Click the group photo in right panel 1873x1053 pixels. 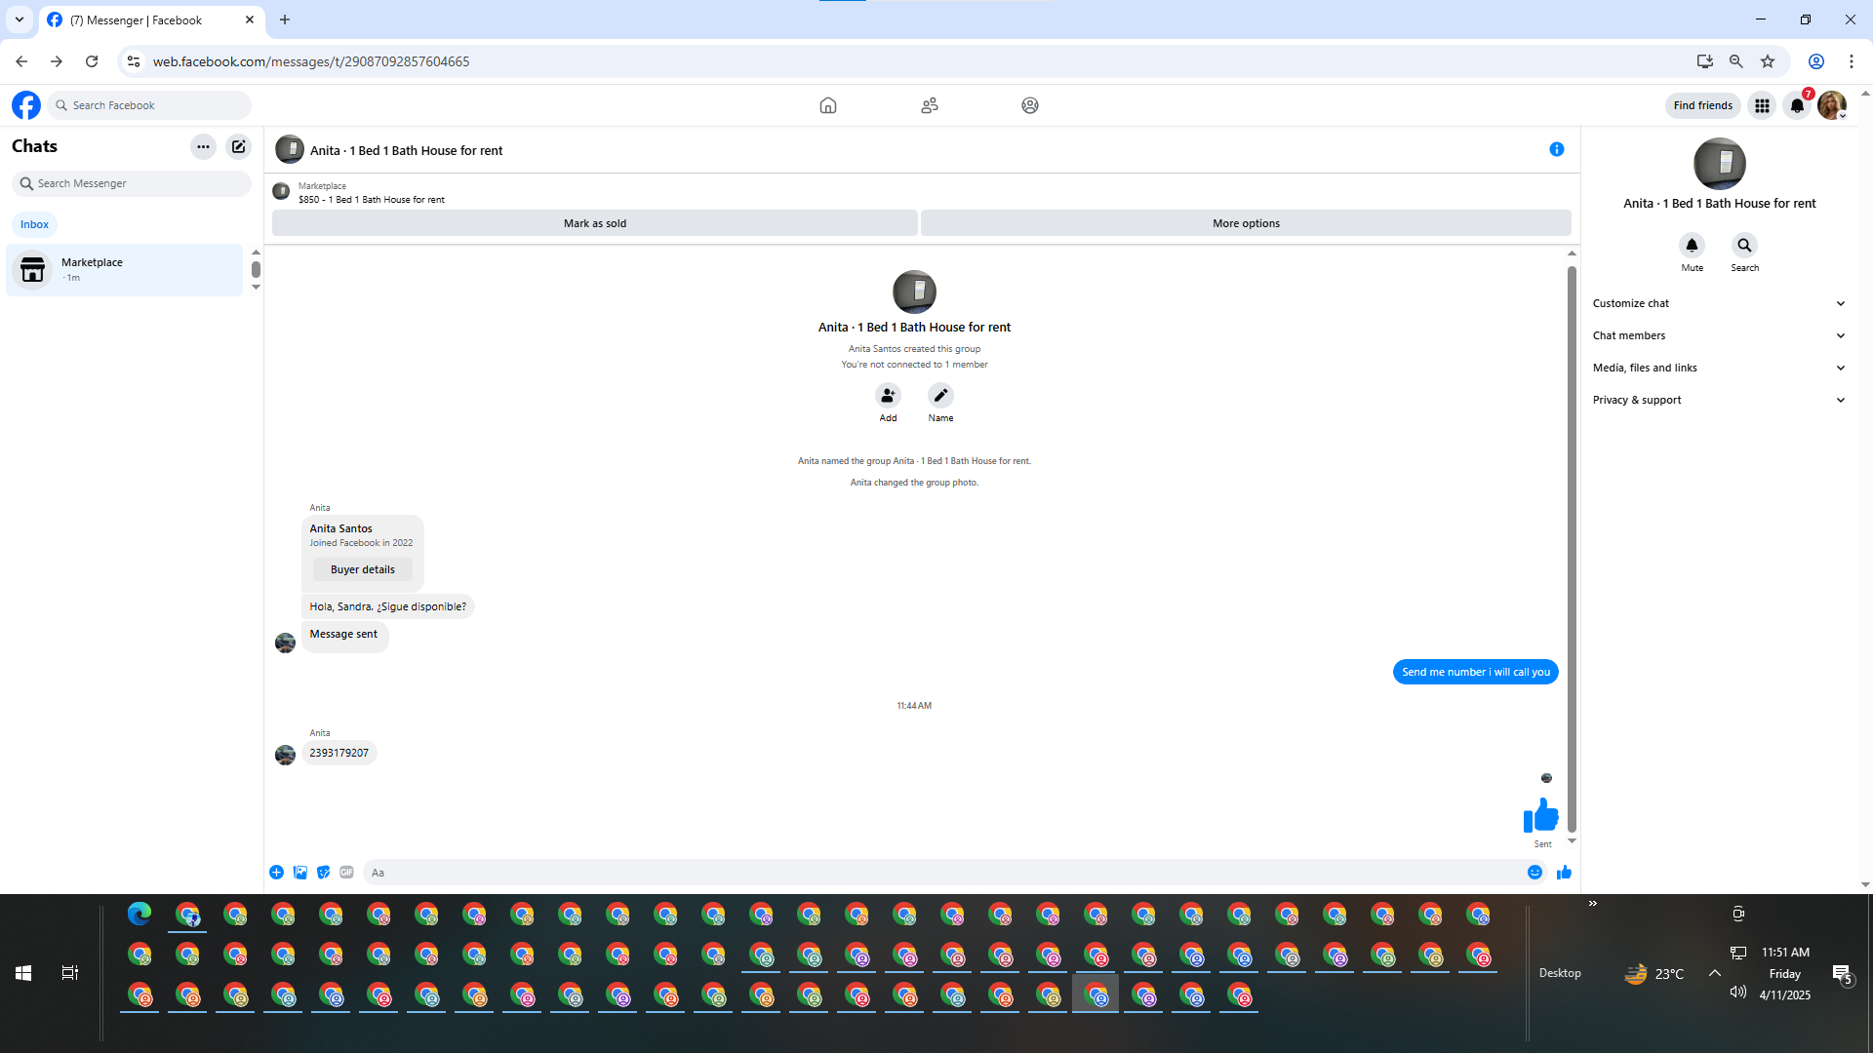1720,164
